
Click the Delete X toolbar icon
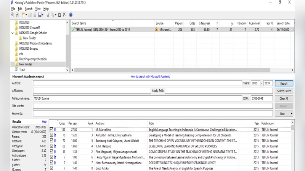tap(64, 15)
